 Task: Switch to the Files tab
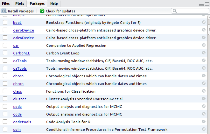click(6, 4)
